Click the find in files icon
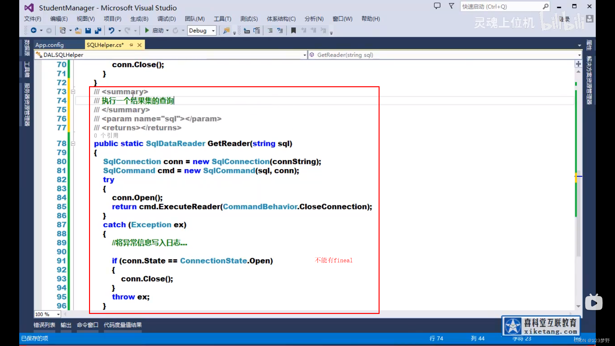 (226, 30)
